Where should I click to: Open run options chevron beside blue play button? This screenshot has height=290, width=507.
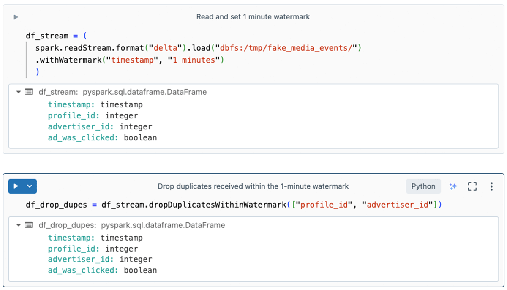click(x=30, y=186)
